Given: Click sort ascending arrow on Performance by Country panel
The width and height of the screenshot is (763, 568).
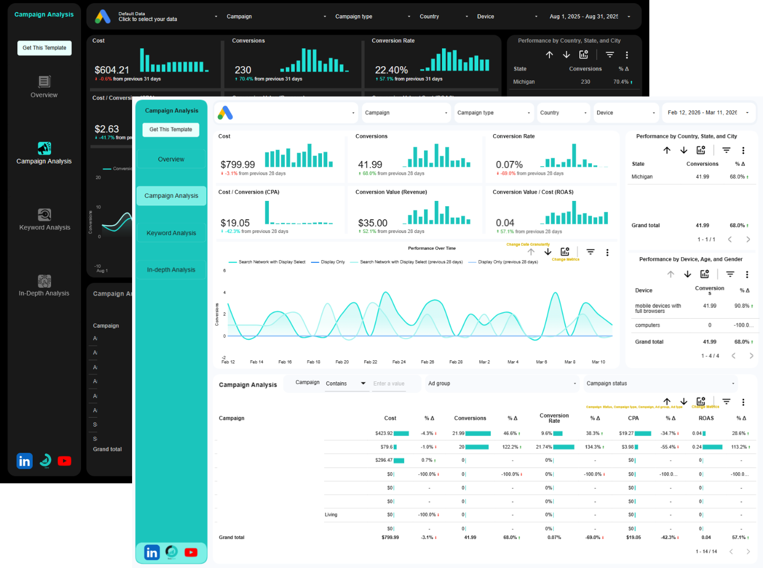Looking at the screenshot, I should click(x=667, y=150).
